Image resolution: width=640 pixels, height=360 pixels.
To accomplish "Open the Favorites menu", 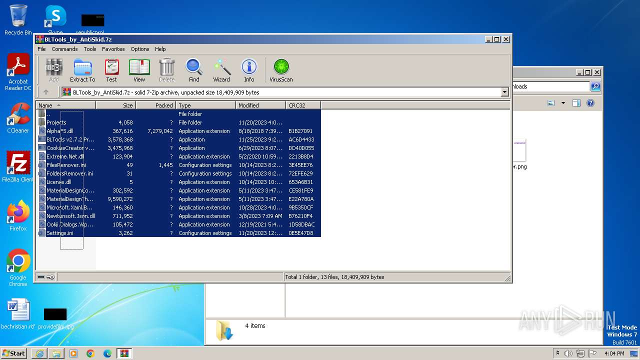I will tap(113, 49).
